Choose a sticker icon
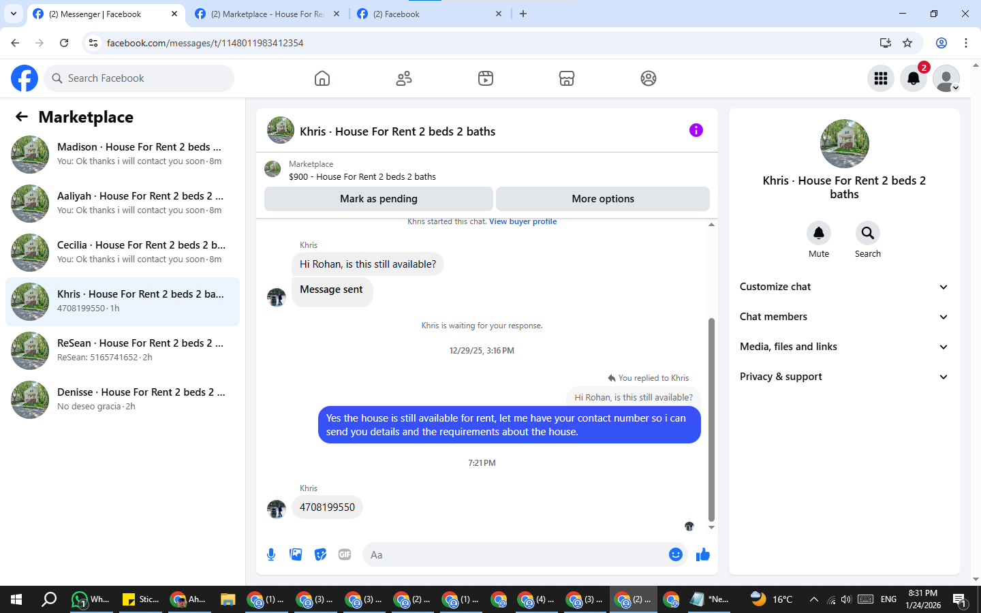 (320, 554)
